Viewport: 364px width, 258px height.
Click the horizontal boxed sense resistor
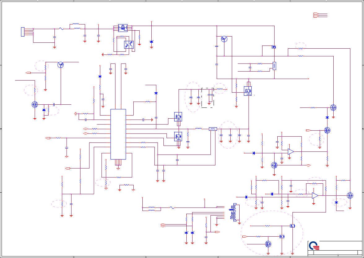pyautogui.click(x=213, y=129)
